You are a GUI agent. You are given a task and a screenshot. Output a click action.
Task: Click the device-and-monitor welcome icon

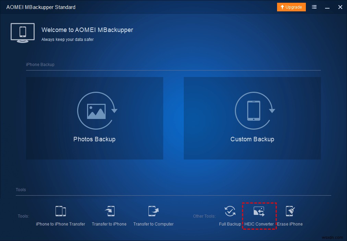(x=22, y=33)
